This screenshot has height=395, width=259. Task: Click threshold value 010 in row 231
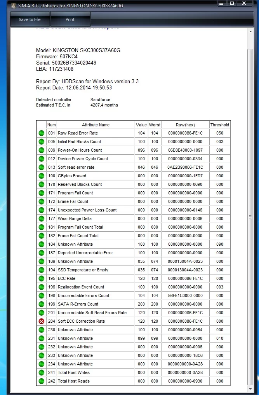[220, 338]
